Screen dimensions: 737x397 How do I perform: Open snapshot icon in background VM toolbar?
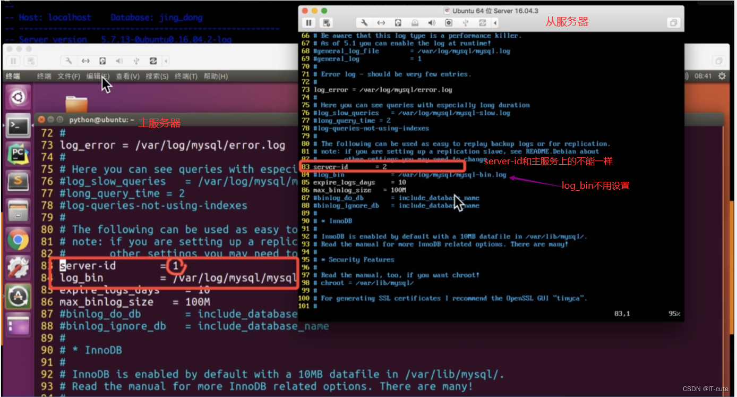(x=31, y=61)
